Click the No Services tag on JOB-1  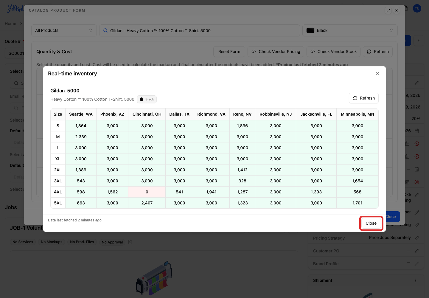pyautogui.click(x=23, y=242)
